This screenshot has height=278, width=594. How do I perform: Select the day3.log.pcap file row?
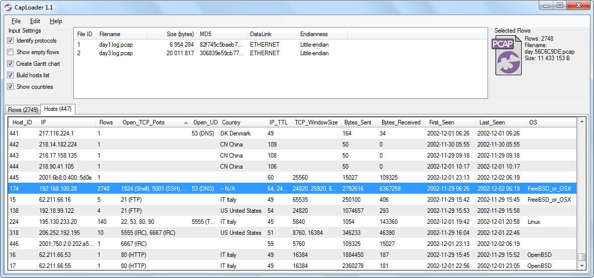[x=116, y=53]
